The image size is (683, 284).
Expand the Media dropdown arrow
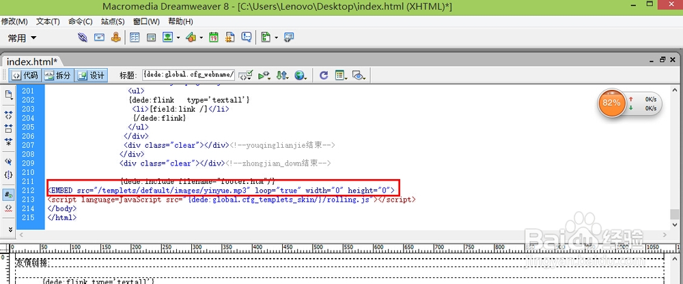point(201,38)
